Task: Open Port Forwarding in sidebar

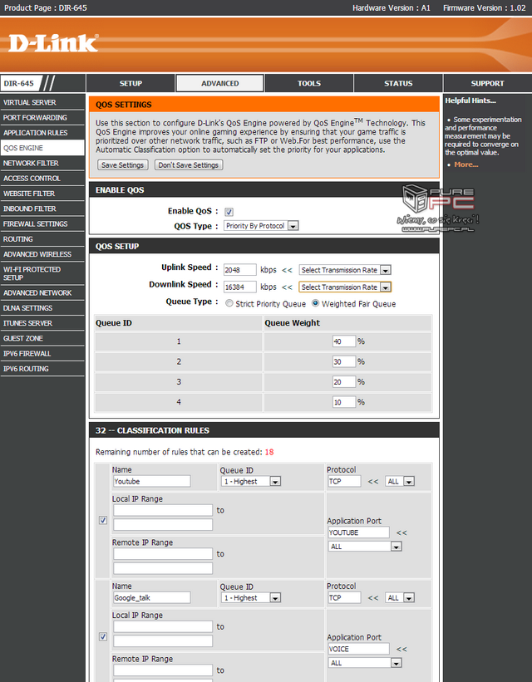Action: tap(42, 117)
